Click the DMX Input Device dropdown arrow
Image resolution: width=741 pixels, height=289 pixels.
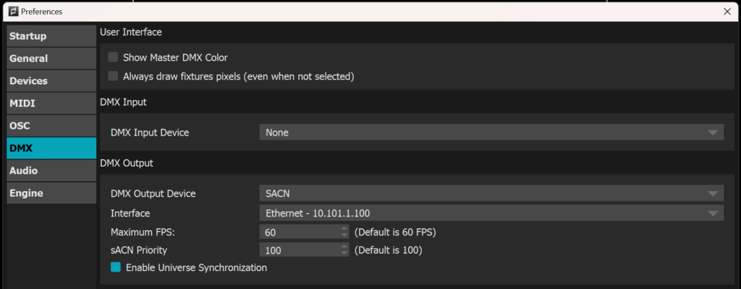tap(713, 133)
